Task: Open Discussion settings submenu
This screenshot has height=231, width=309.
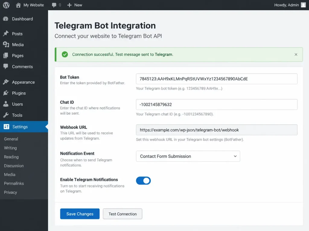Action: [x=14, y=166]
